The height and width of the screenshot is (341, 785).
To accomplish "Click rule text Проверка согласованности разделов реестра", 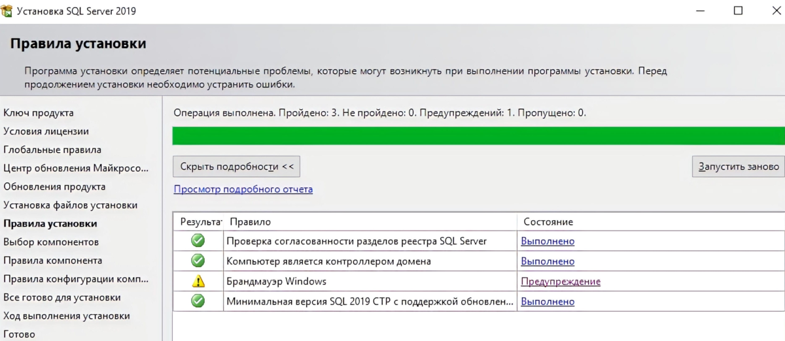I will (357, 241).
